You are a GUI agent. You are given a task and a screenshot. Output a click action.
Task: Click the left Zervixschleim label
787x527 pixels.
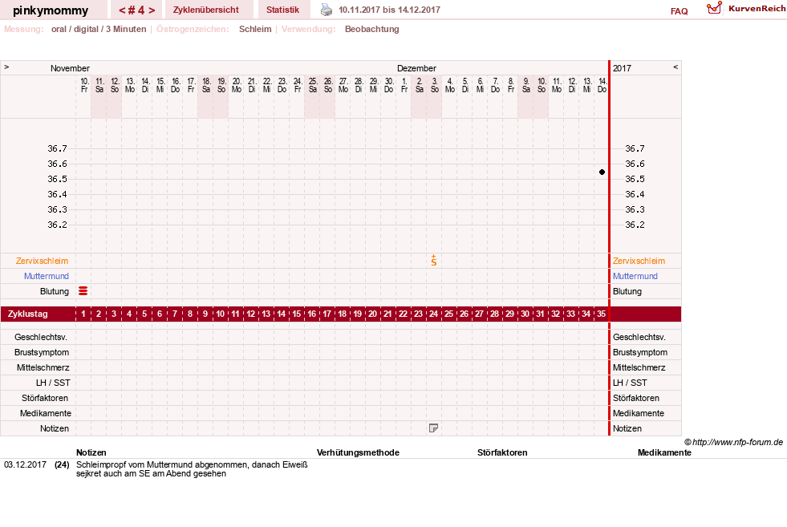tap(43, 261)
